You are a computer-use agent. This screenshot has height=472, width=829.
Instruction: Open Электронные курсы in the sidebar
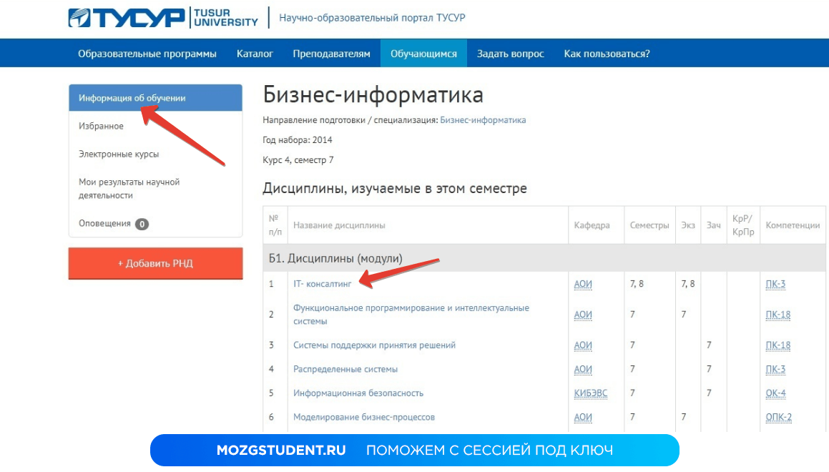tap(119, 154)
